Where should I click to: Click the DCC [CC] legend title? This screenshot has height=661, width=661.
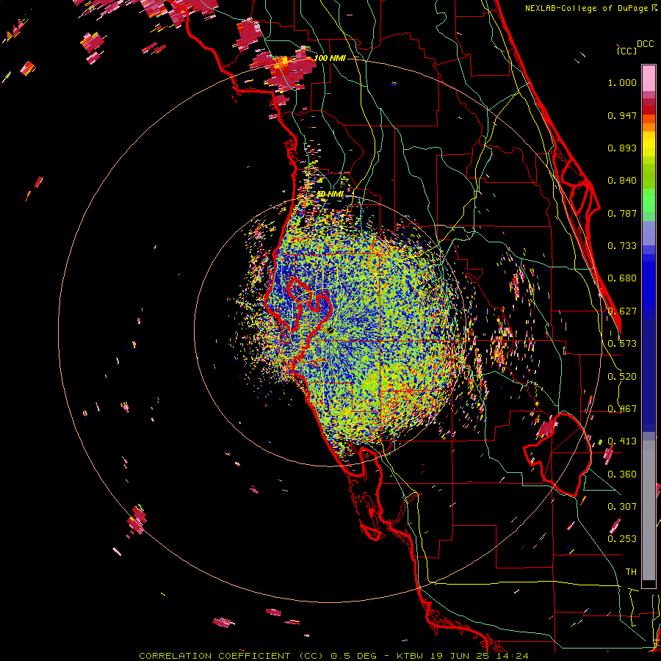[x=635, y=47]
